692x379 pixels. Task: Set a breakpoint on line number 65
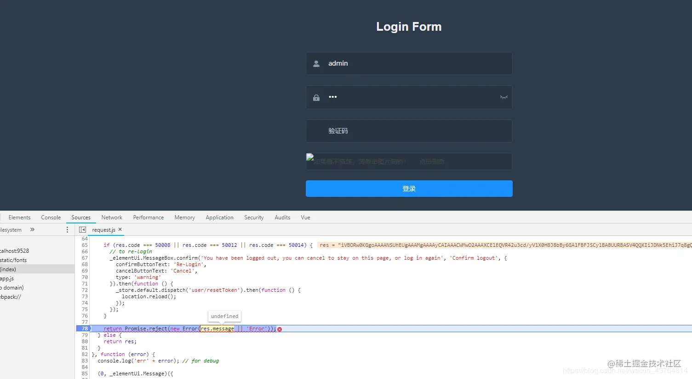(85, 245)
